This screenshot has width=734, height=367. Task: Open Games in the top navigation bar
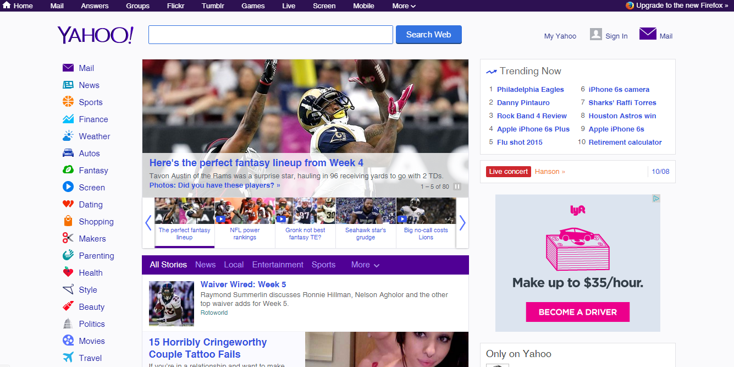tap(253, 6)
